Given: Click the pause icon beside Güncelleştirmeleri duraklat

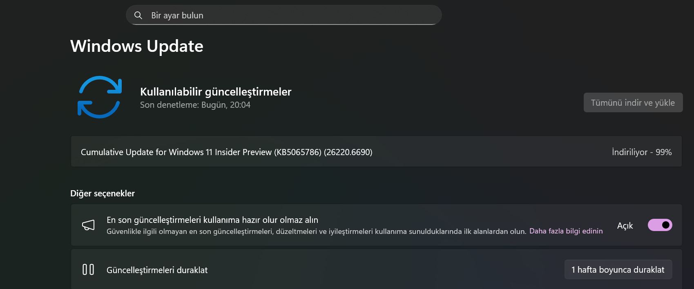Looking at the screenshot, I should coord(88,270).
